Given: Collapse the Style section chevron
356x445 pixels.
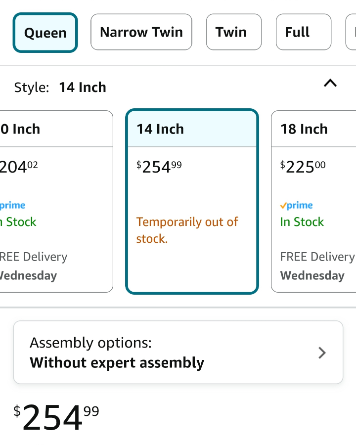Looking at the screenshot, I should coord(330,84).
